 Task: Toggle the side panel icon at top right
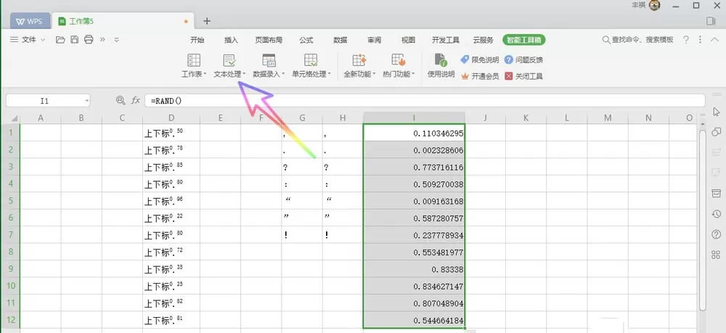[x=711, y=21]
